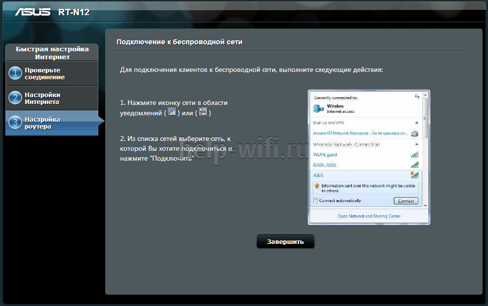This screenshot has width=488, height=306.
Task: Click the Connect button in network popup
Action: [406, 201]
